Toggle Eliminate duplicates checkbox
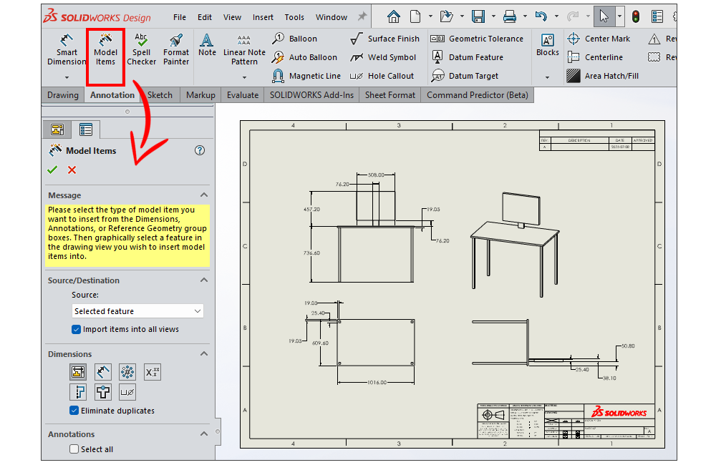The image size is (716, 465). pyautogui.click(x=74, y=411)
